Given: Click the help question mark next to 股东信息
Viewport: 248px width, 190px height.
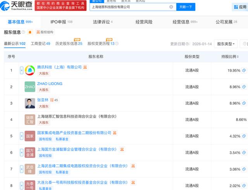Looking at the screenshot, I should point(24,32).
